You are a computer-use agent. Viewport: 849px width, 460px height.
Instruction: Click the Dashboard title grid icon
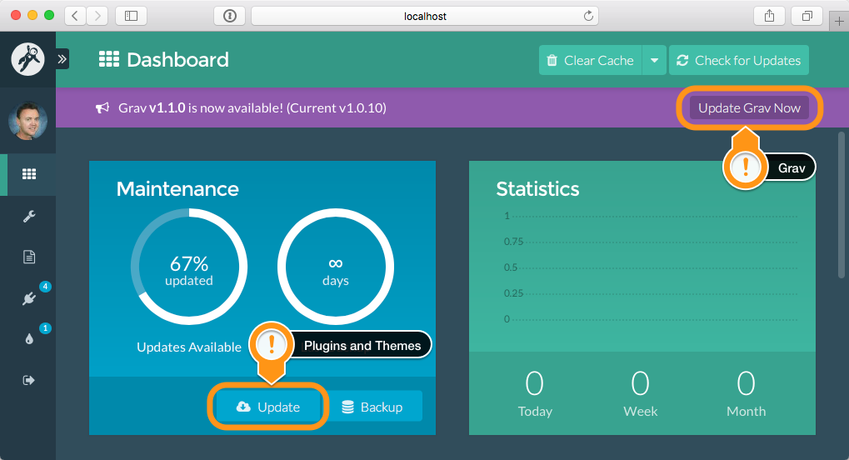click(109, 59)
